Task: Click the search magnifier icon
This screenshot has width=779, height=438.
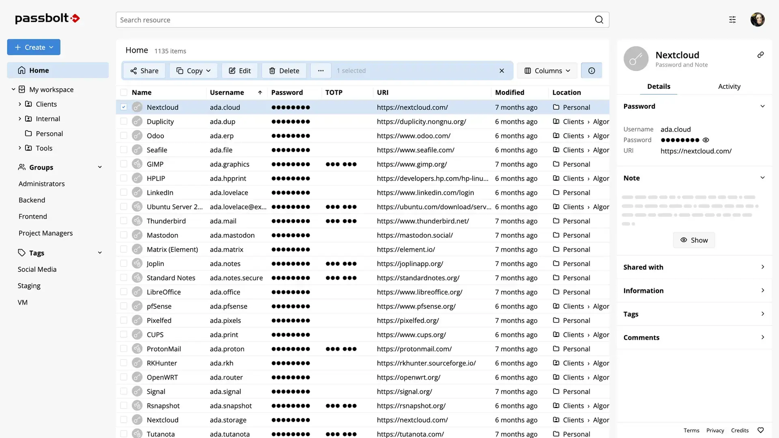Action: click(x=599, y=19)
